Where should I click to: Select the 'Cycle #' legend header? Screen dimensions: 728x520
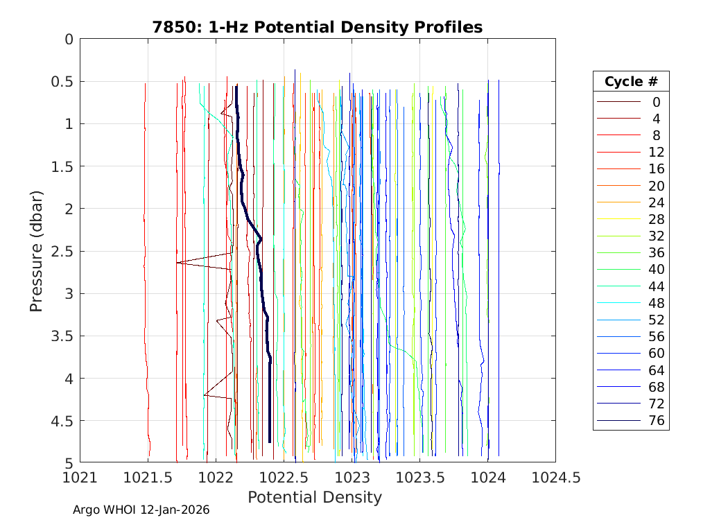[x=630, y=81]
